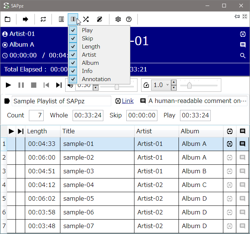Click the playback speed gauge icon
Image resolution: width=250 pixels, height=234 pixels.
(x=146, y=85)
